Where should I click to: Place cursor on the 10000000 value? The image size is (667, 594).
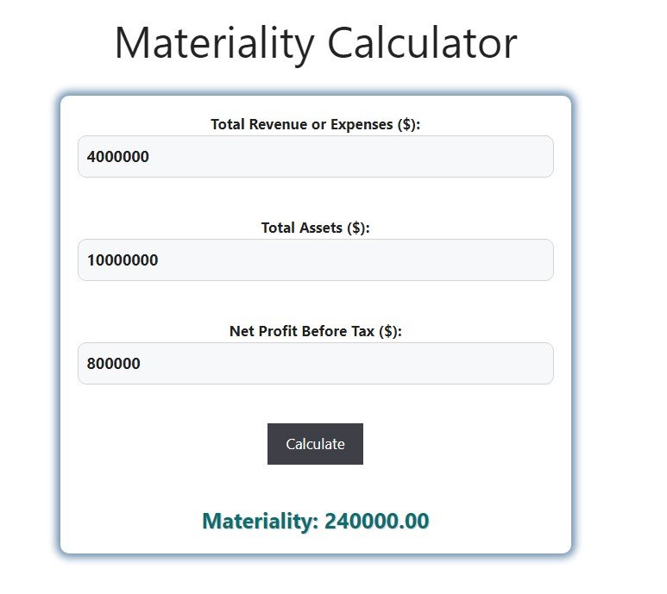coord(123,260)
